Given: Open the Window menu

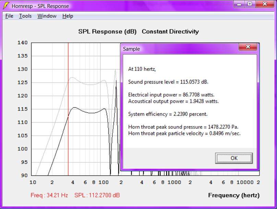Looking at the screenshot, I should [x=47, y=16].
